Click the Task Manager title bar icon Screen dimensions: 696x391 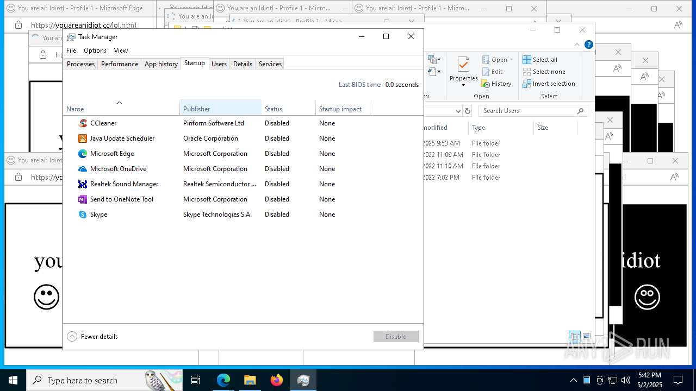point(71,37)
